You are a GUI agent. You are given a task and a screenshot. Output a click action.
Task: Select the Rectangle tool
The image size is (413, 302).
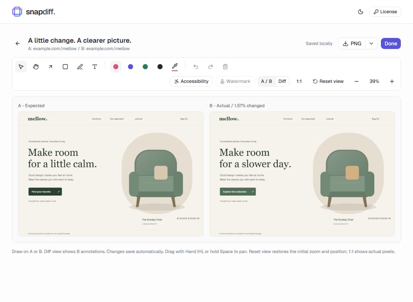click(65, 67)
